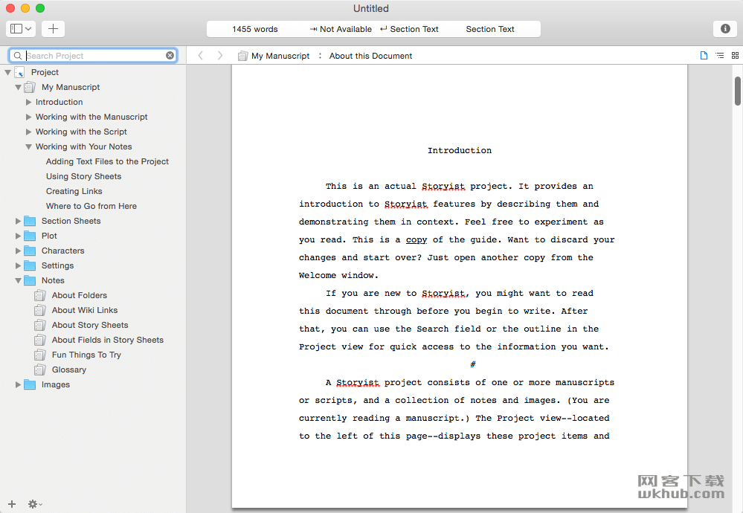Click the document vertical scrollbar thumb
The image size is (743, 513).
738,91
